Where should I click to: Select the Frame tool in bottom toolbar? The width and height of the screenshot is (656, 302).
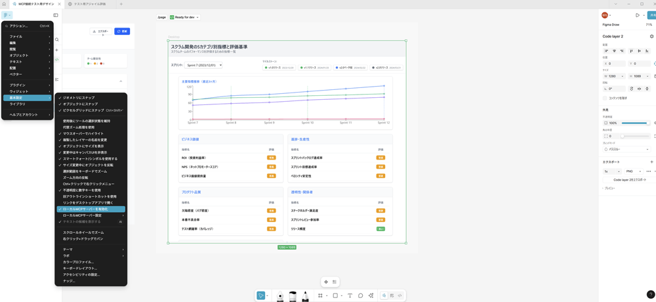coord(320,295)
